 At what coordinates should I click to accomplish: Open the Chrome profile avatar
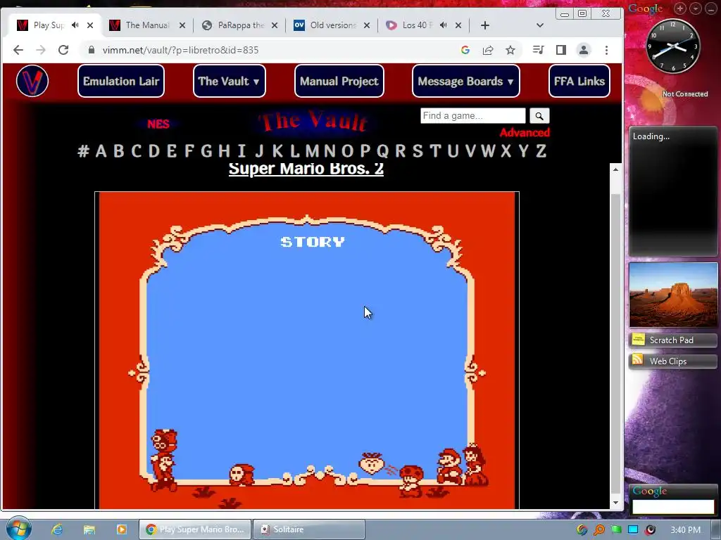pyautogui.click(x=584, y=50)
